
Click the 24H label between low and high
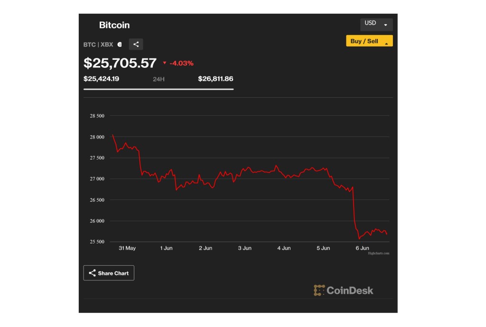159,79
